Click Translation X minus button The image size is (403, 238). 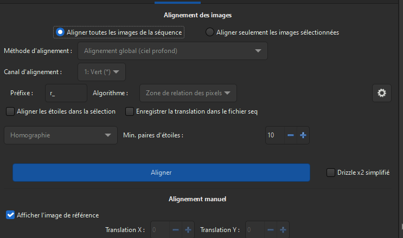[x=176, y=230]
